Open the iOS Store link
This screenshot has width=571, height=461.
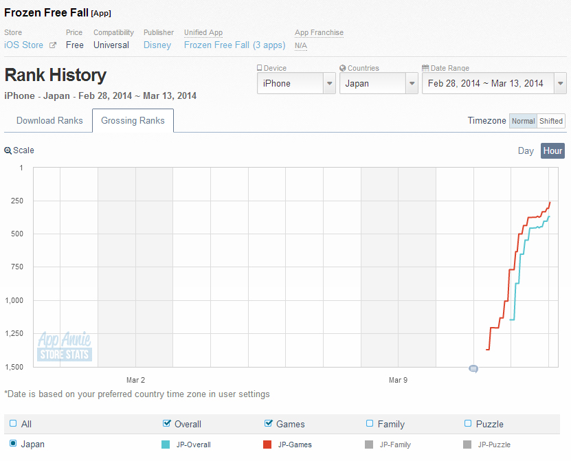(x=23, y=45)
